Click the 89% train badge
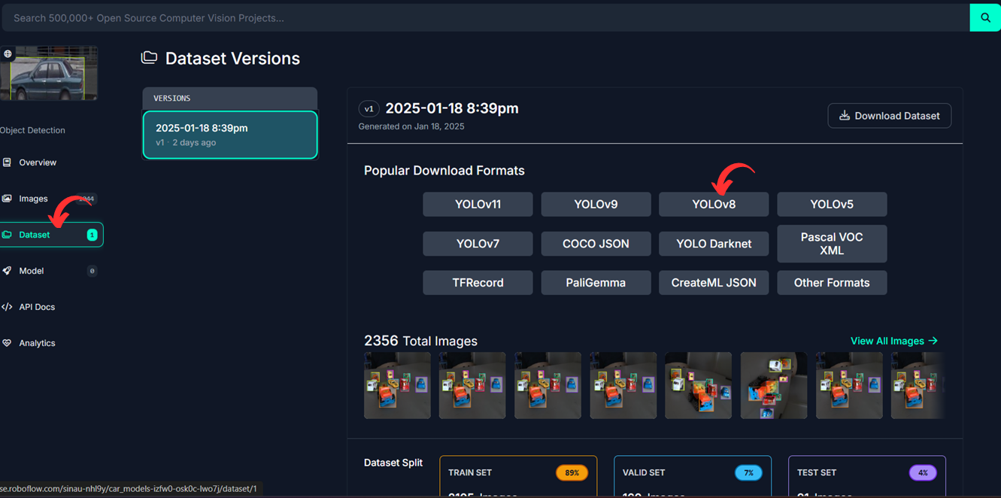The width and height of the screenshot is (1001, 498). tap(572, 473)
